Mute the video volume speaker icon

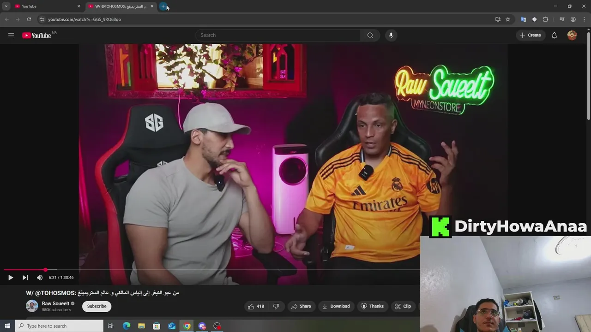click(40, 278)
